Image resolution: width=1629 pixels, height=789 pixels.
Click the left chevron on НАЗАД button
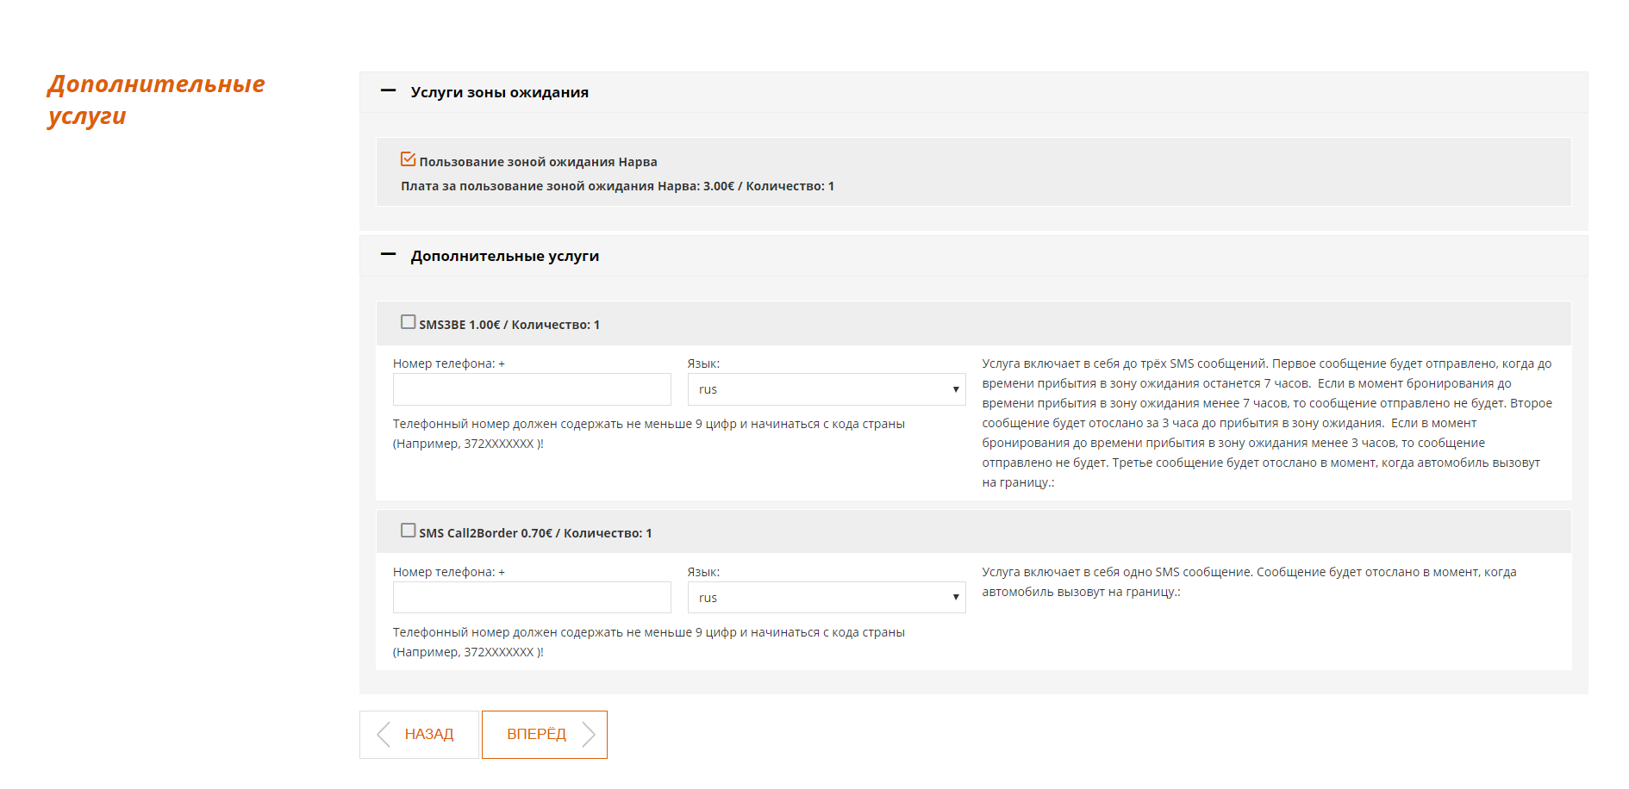[384, 735]
